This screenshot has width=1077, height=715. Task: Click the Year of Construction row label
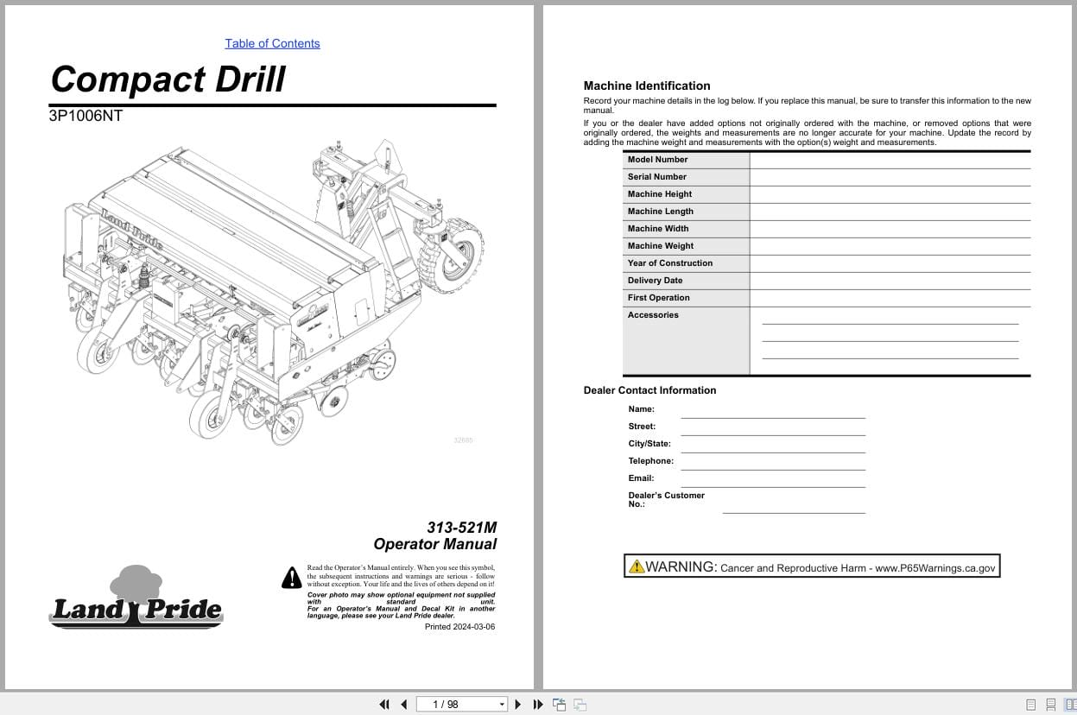point(670,263)
